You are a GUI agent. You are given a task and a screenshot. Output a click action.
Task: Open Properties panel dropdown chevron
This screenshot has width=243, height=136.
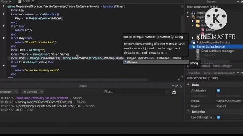pos(238,73)
